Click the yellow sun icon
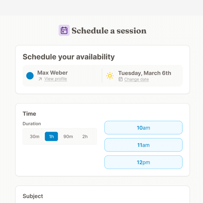This screenshot has height=203, width=203. [110, 76]
